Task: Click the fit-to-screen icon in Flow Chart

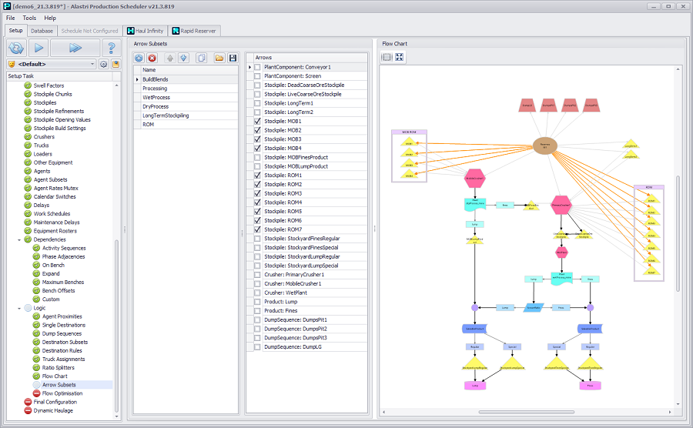Action: click(400, 58)
